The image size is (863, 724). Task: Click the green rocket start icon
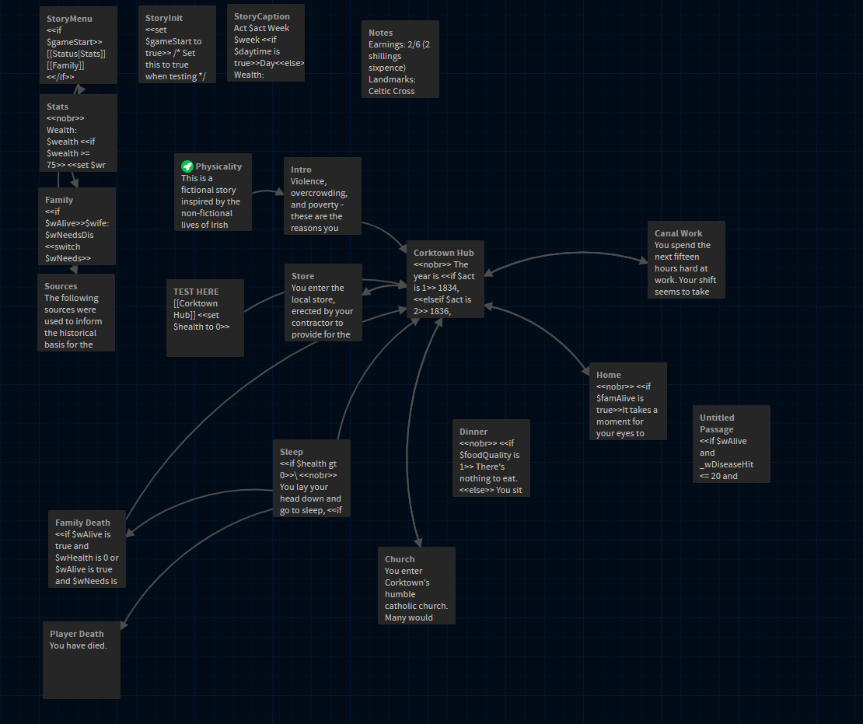click(x=187, y=166)
